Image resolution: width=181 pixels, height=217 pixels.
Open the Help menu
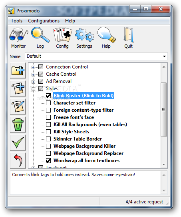(70, 21)
